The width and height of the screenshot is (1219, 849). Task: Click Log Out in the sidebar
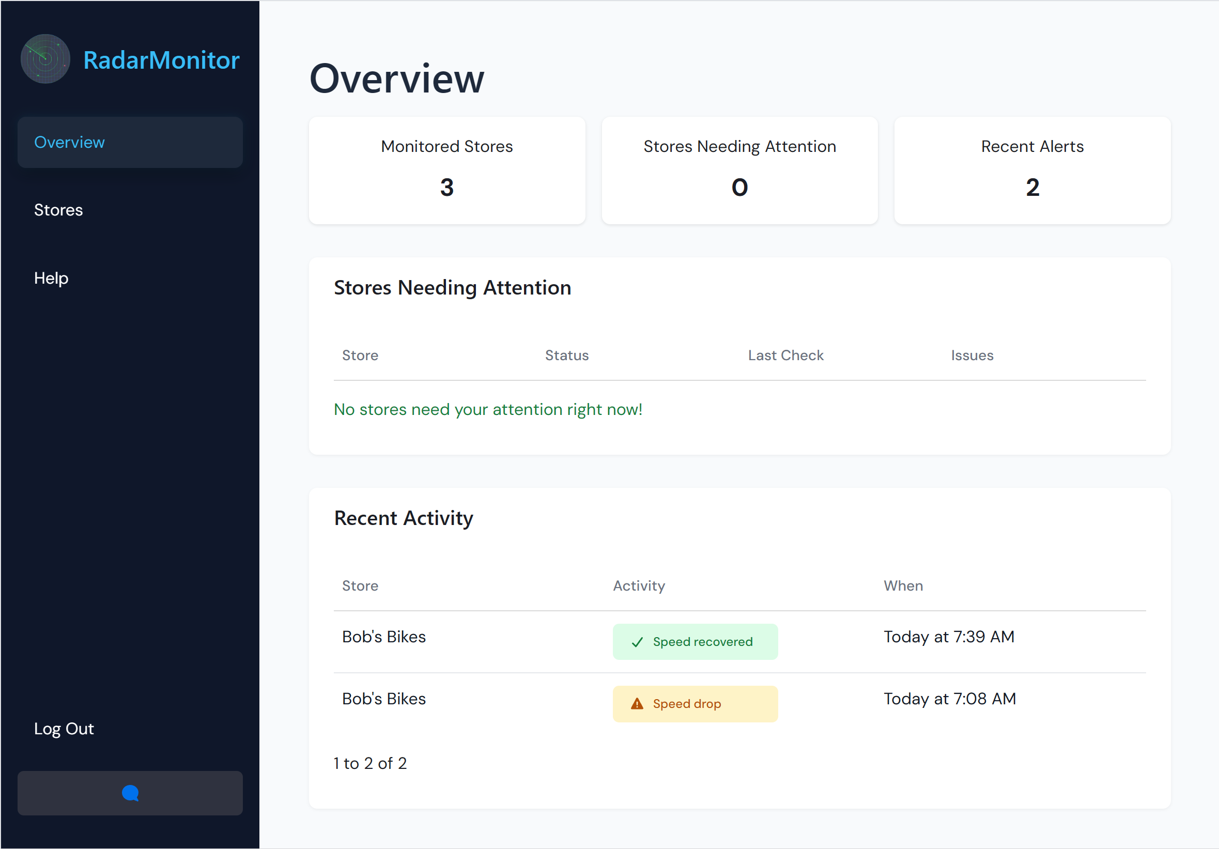tap(64, 729)
